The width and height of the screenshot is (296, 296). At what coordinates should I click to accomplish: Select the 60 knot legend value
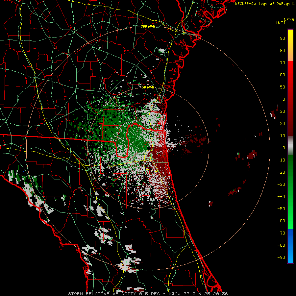283,75
